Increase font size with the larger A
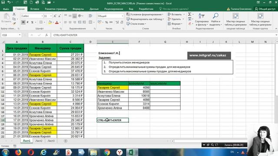This screenshot has width=278, height=156. 55,16
